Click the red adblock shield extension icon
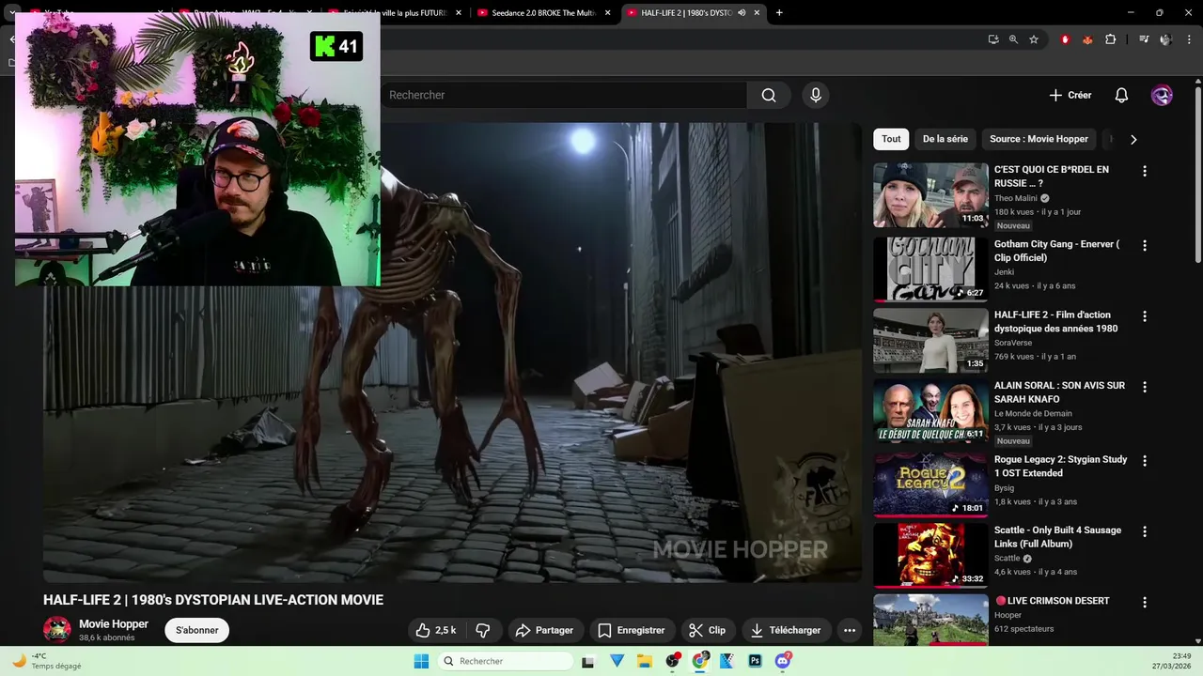 pyautogui.click(x=1065, y=39)
